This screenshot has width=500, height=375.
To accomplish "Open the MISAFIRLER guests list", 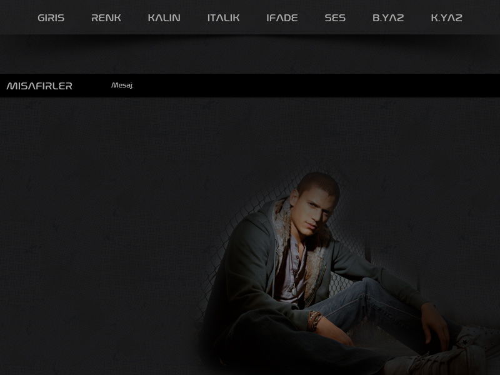I will (x=39, y=86).
